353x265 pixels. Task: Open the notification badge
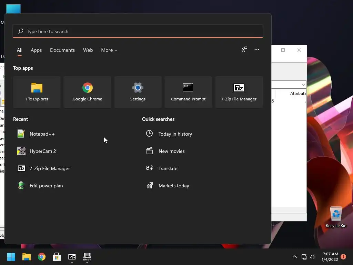point(344,257)
